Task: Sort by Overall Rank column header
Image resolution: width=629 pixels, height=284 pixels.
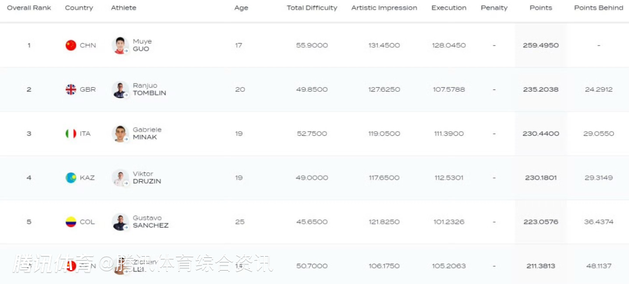Action: (29, 8)
